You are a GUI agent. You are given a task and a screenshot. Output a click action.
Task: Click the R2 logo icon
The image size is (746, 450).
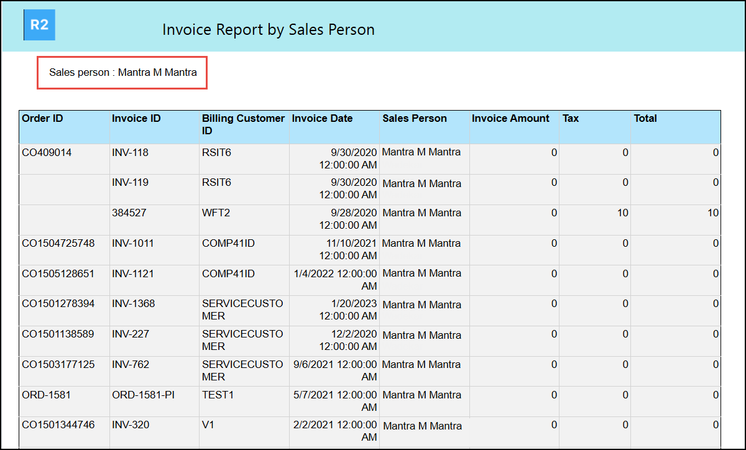tap(39, 25)
